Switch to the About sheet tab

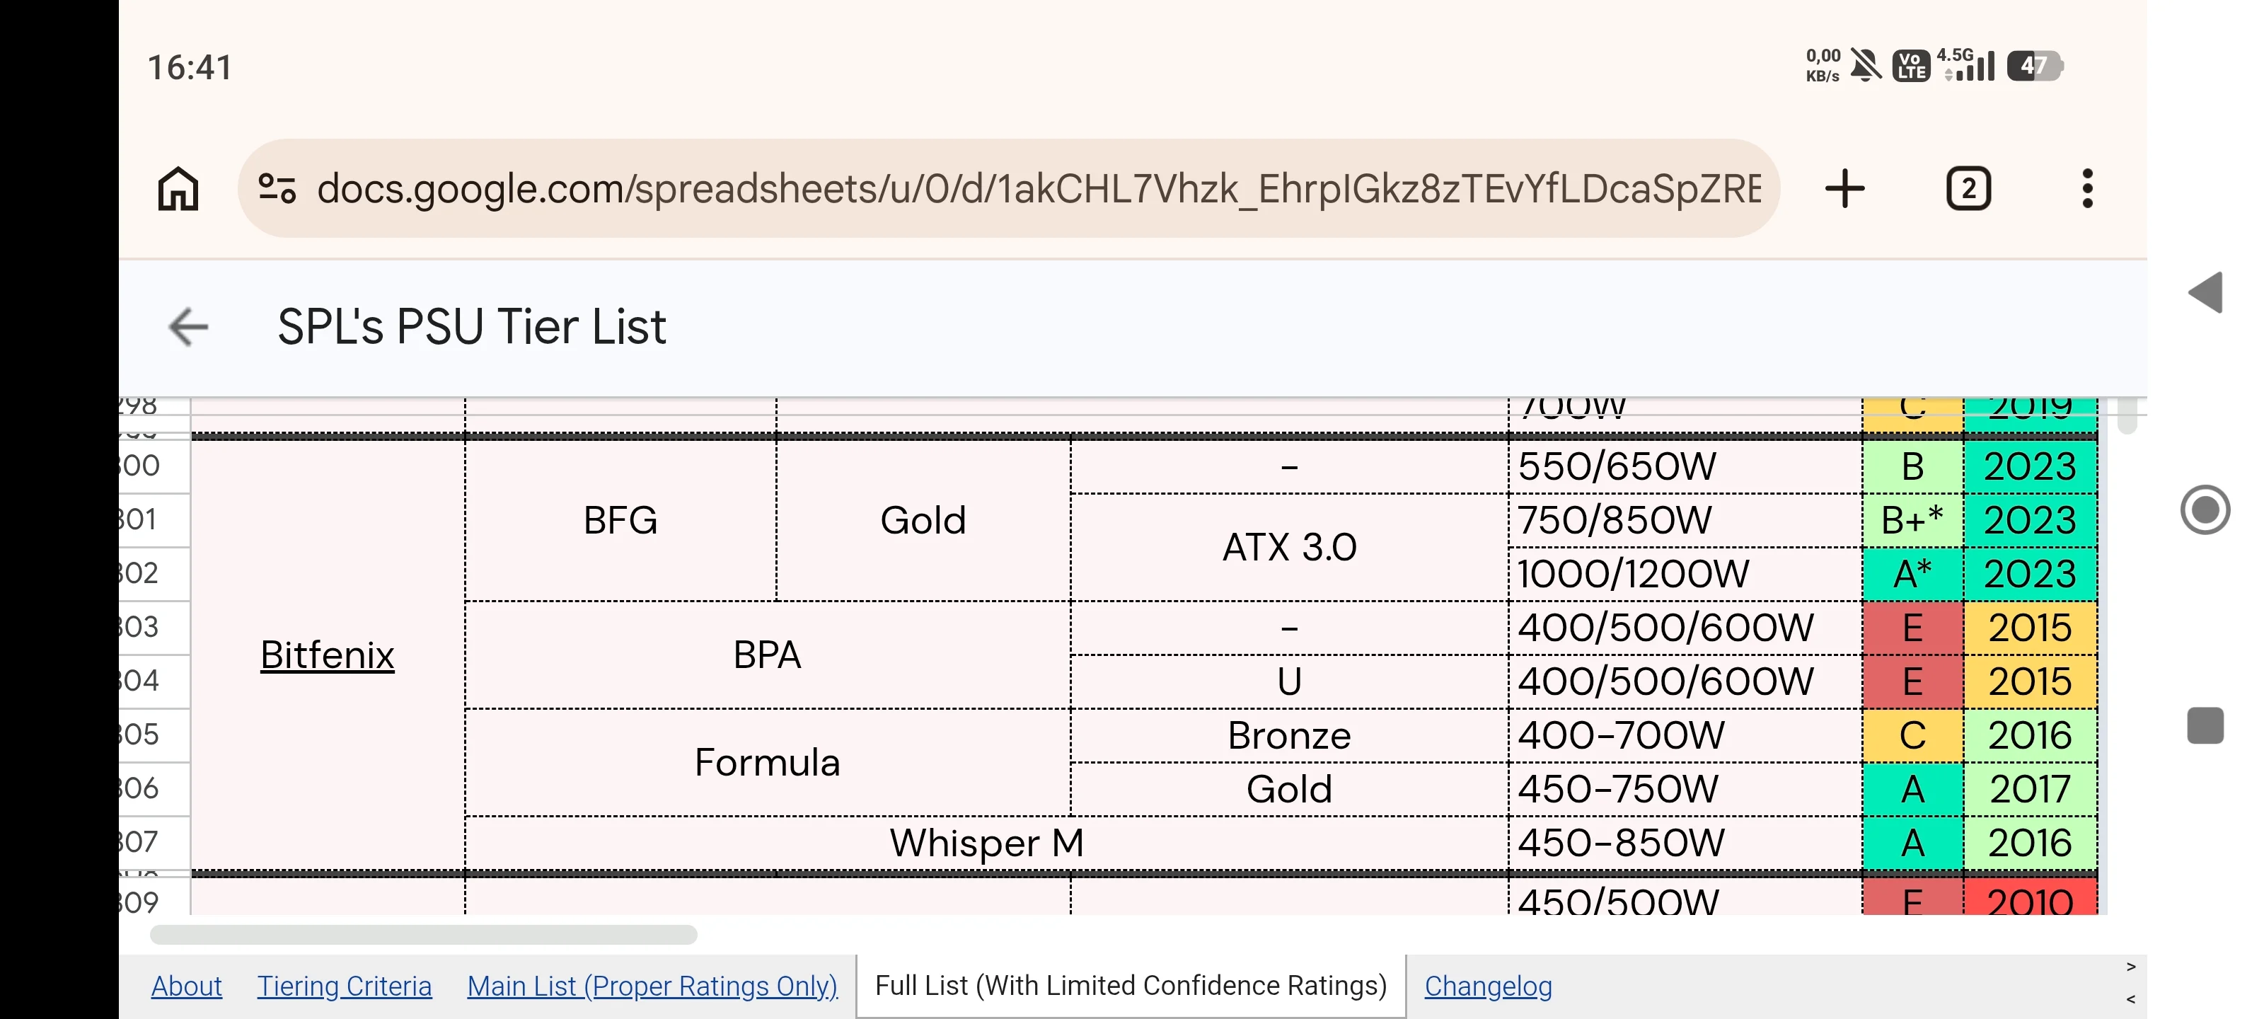[186, 986]
